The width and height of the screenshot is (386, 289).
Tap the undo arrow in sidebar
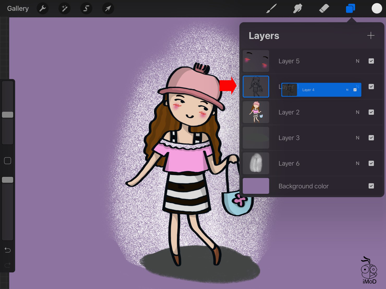[8, 250]
